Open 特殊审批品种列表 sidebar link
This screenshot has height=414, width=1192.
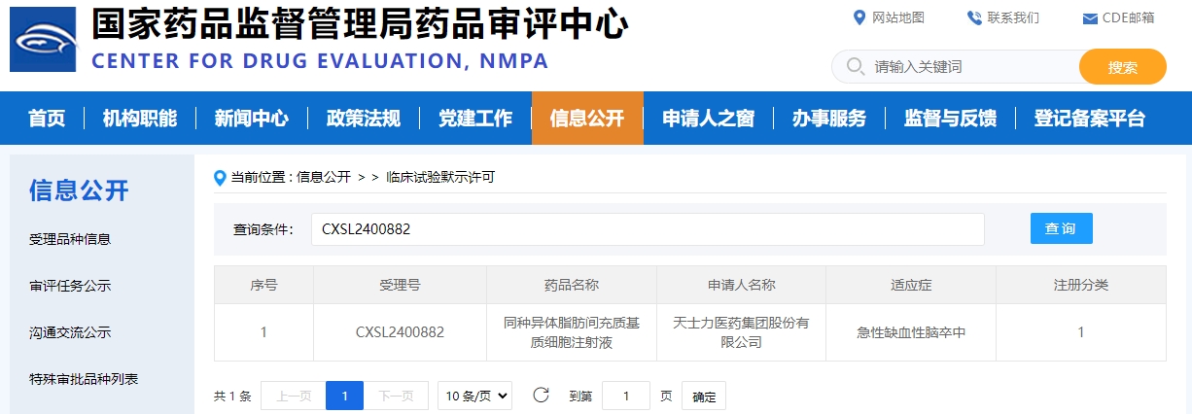84,379
